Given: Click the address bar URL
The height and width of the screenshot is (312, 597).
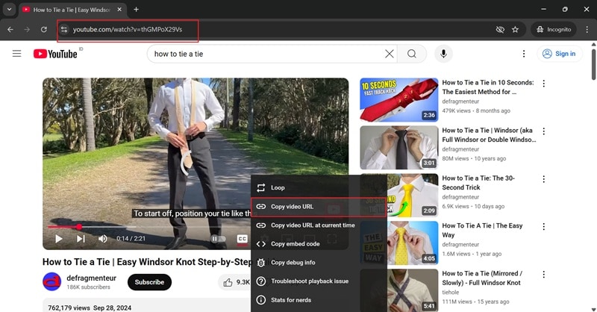Looking at the screenshot, I should (128, 29).
